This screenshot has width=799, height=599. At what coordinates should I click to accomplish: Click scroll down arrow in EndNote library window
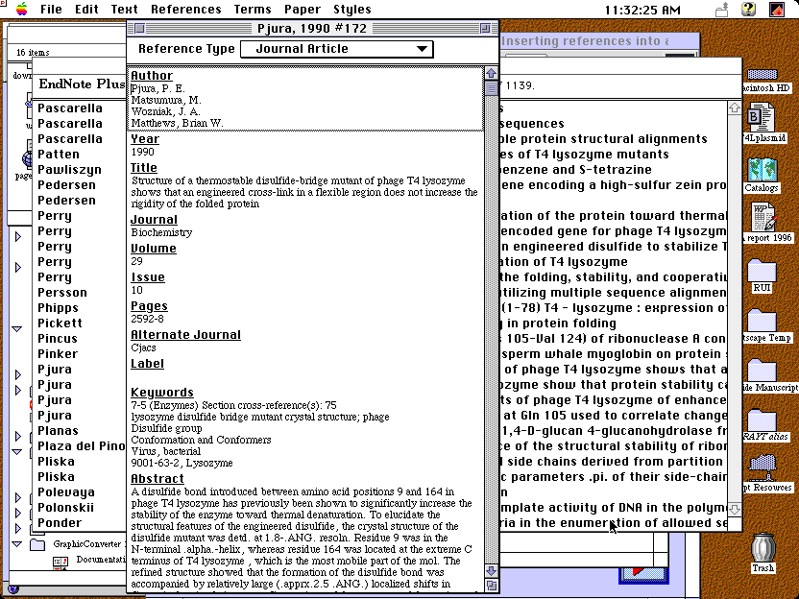(x=735, y=510)
